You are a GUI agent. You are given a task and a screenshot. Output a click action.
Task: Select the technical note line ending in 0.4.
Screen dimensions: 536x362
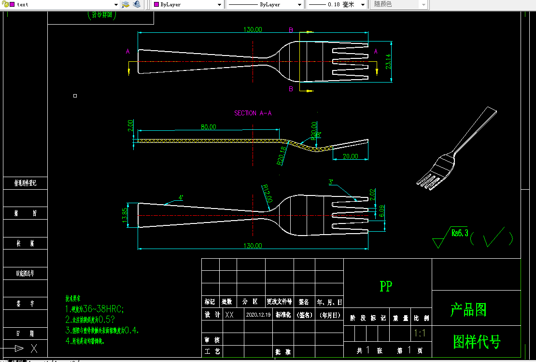102,330
